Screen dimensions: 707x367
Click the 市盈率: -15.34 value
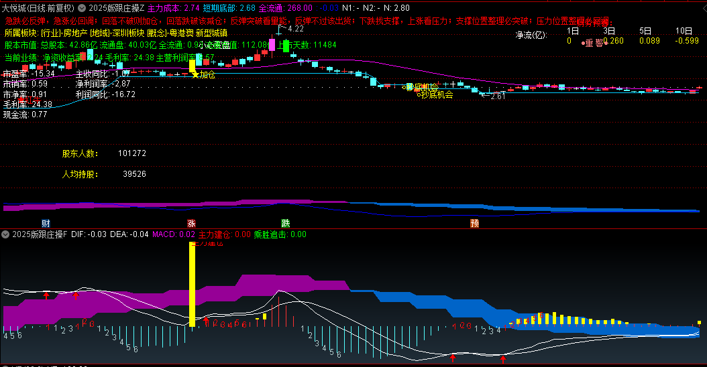29,74
